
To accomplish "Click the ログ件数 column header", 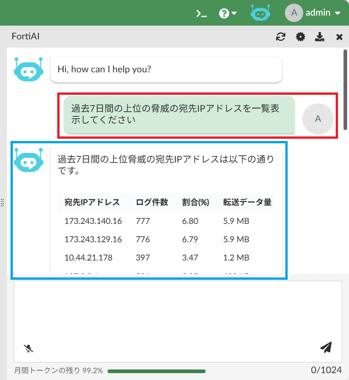I will [152, 202].
